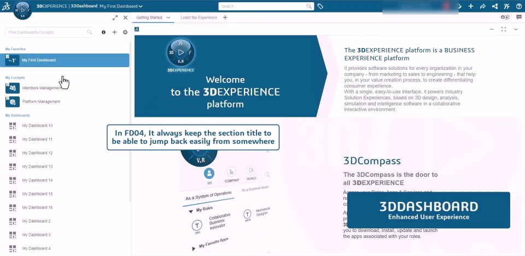Click the My Dashboards section heading
525x256 pixels.
pyautogui.click(x=17, y=115)
